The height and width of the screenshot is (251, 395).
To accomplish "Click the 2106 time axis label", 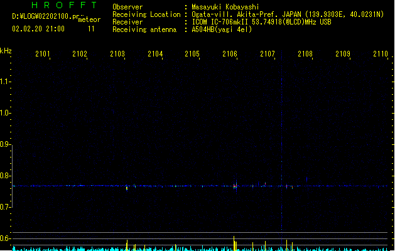I will [x=230, y=54].
